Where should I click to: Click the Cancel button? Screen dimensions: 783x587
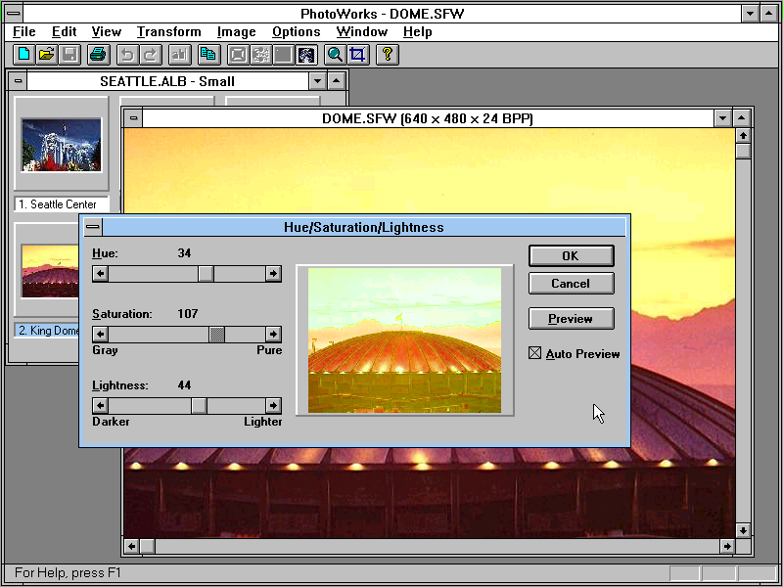(572, 283)
